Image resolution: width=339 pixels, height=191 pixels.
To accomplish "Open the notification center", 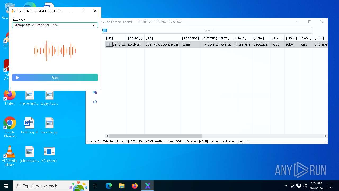I will (x=330, y=186).
